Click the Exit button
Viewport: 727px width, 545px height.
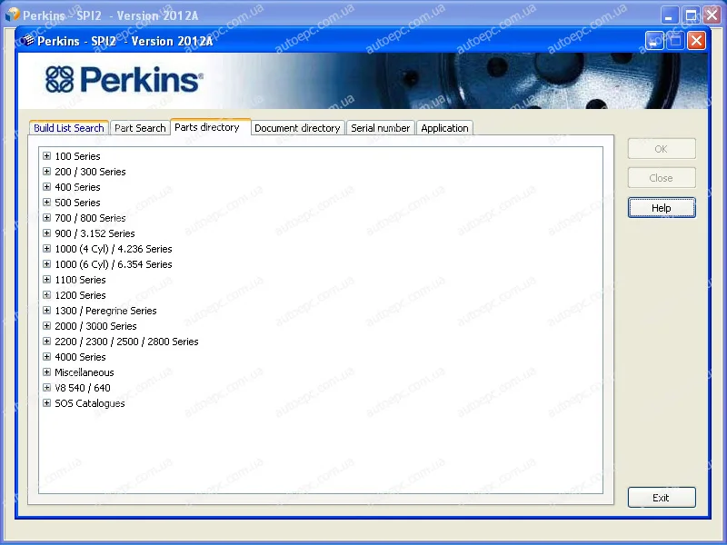[662, 497]
